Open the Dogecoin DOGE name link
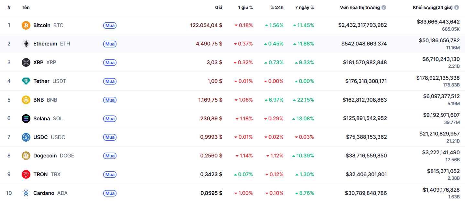This screenshot has height=201, width=465. coord(54,156)
